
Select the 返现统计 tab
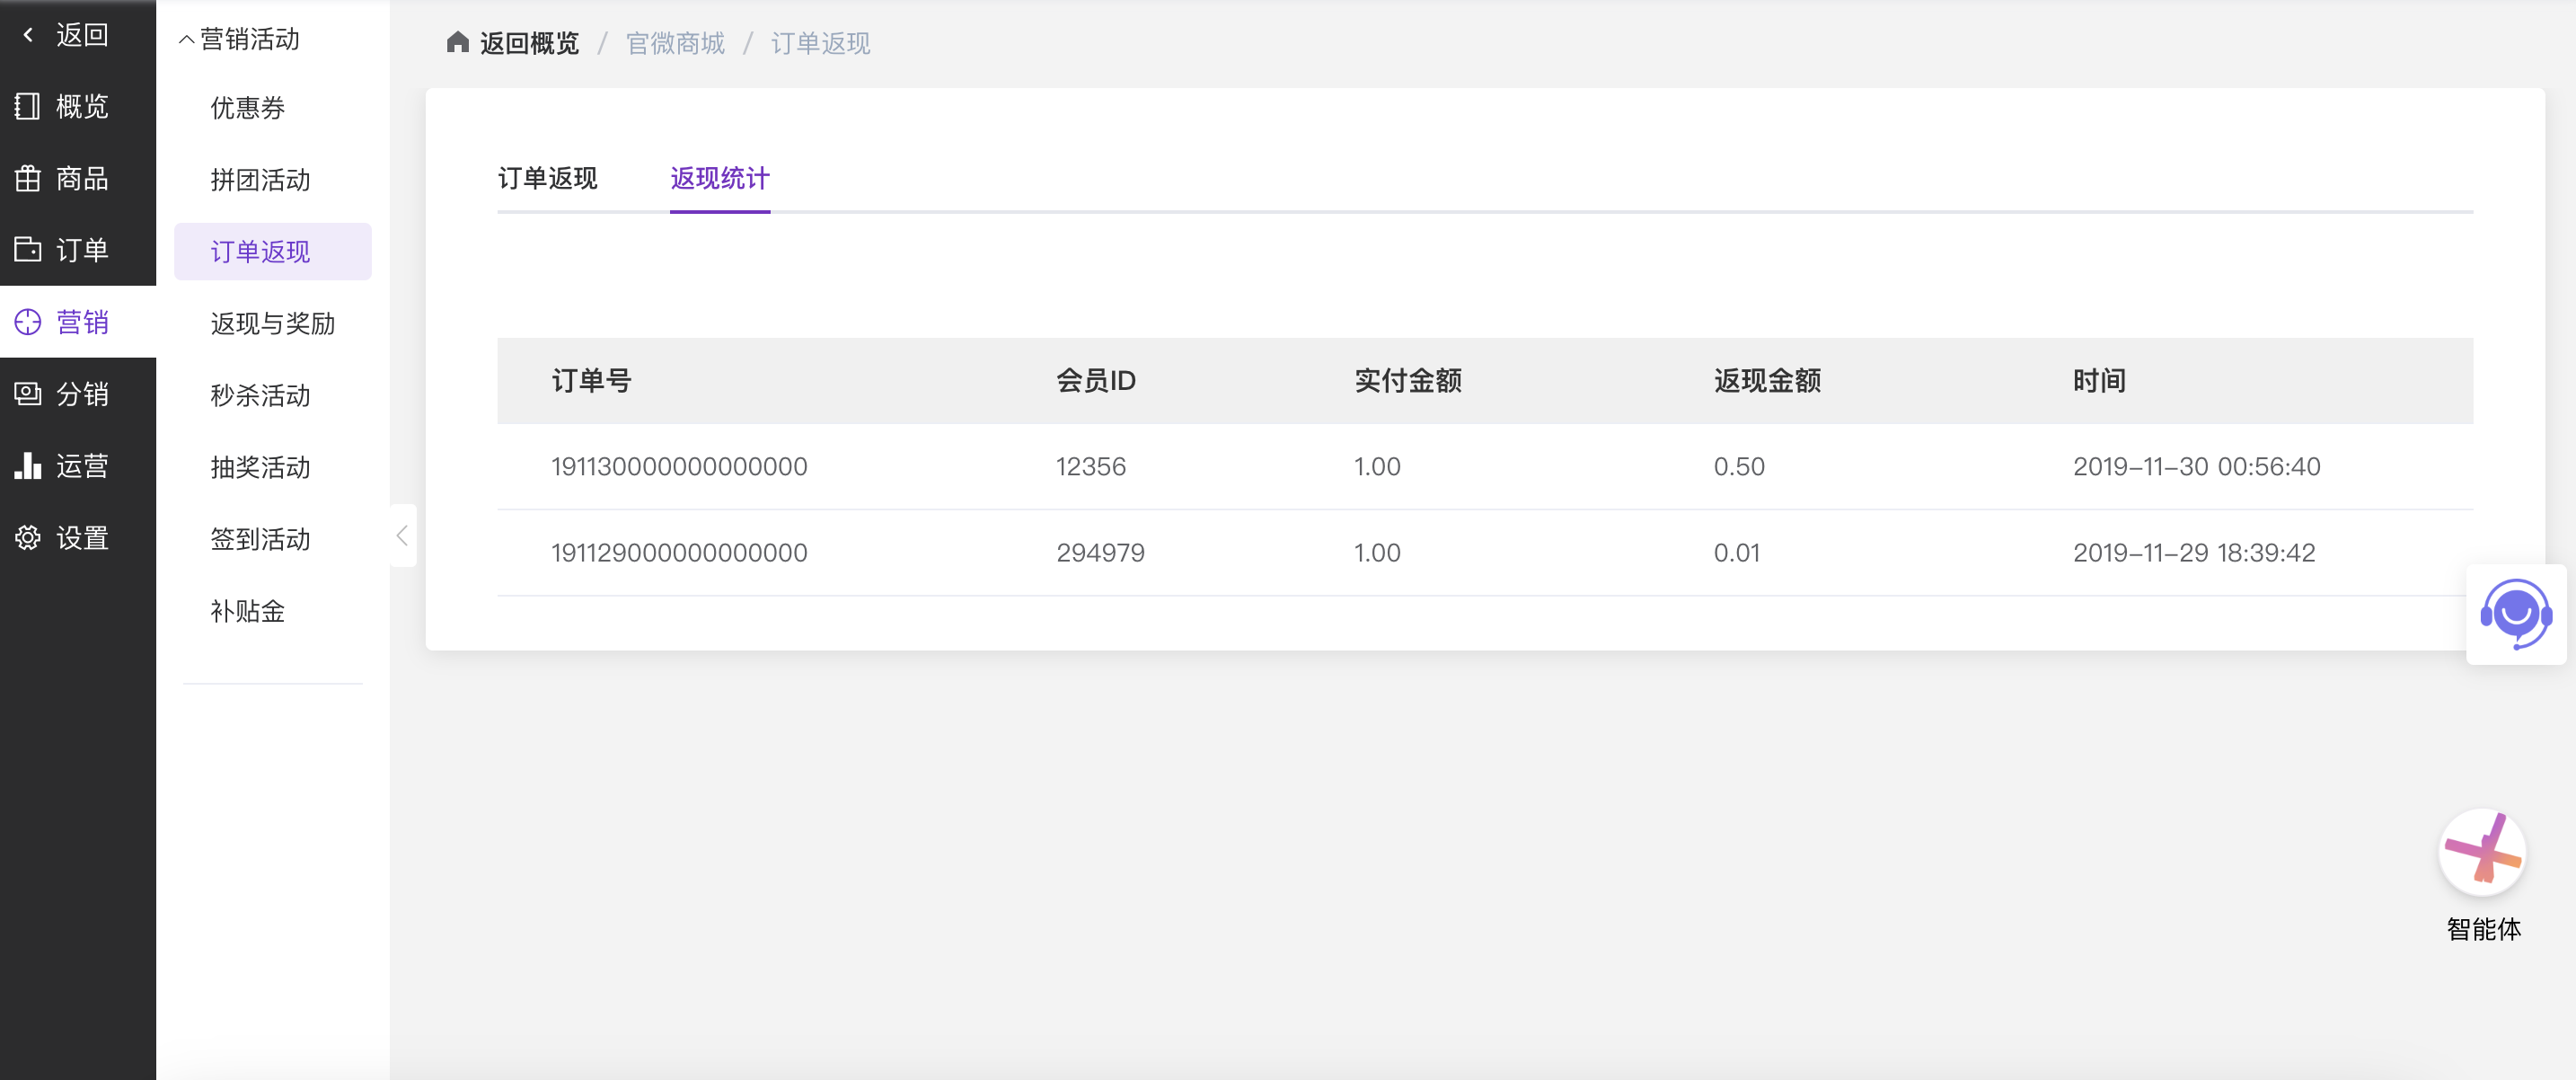[x=719, y=178]
